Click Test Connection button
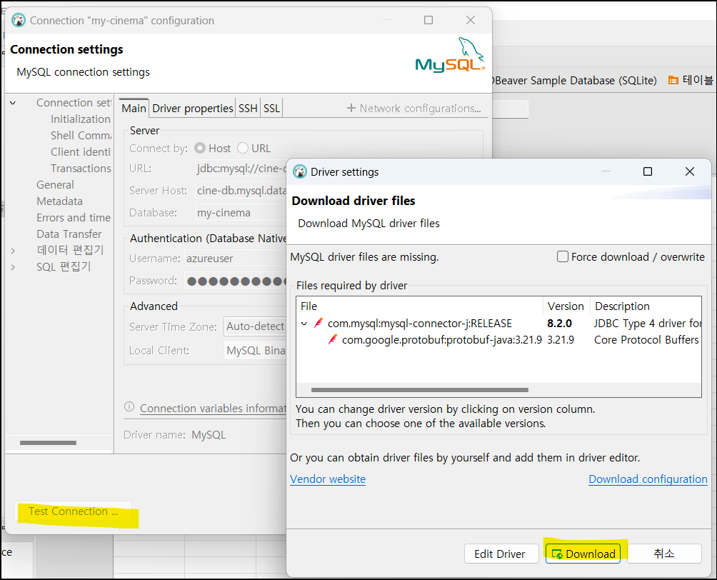 73,511
